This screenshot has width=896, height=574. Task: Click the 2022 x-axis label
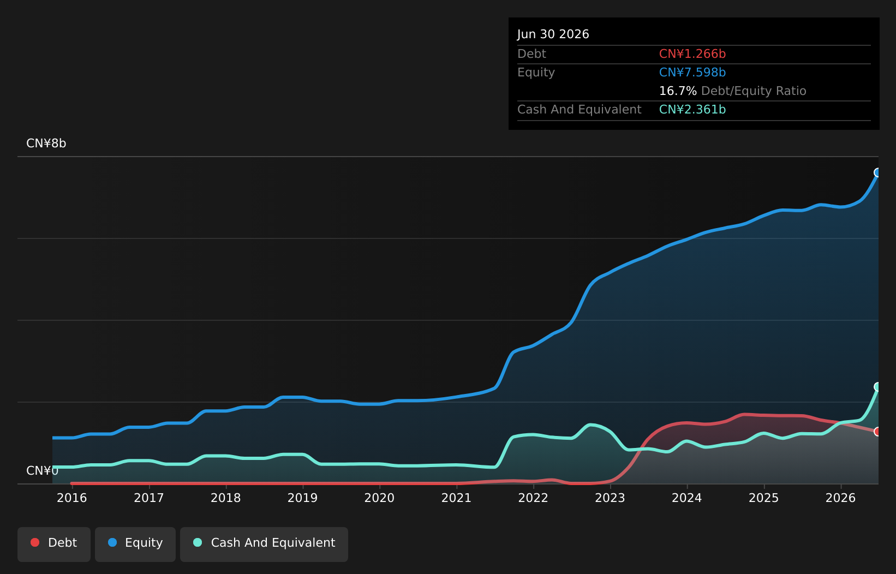click(x=533, y=498)
